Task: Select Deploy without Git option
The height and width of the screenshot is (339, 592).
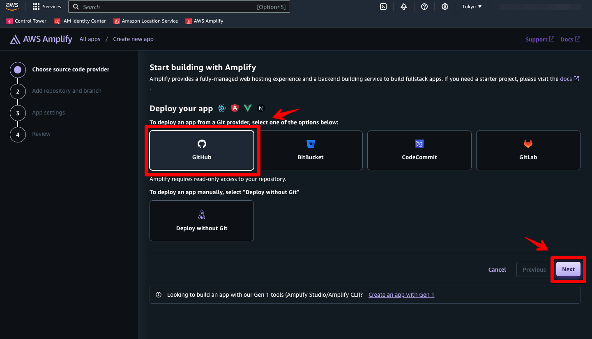Action: pyautogui.click(x=202, y=221)
